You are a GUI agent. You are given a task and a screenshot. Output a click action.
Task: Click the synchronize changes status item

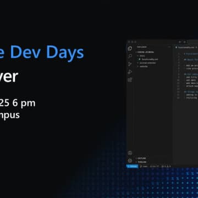[x=154, y=166]
